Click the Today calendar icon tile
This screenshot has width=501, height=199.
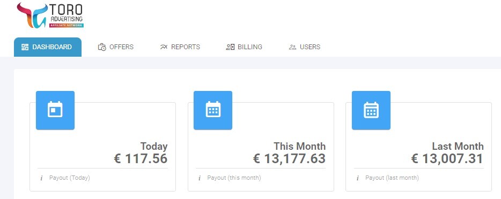[55, 110]
